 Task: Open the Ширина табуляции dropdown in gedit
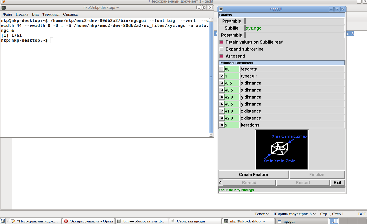295,214
